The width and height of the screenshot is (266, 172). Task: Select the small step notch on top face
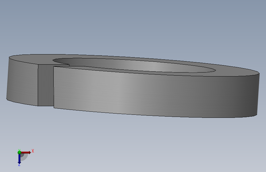61,65
